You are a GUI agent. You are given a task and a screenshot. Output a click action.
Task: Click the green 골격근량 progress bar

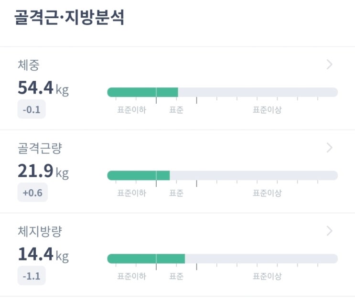pyautogui.click(x=139, y=175)
